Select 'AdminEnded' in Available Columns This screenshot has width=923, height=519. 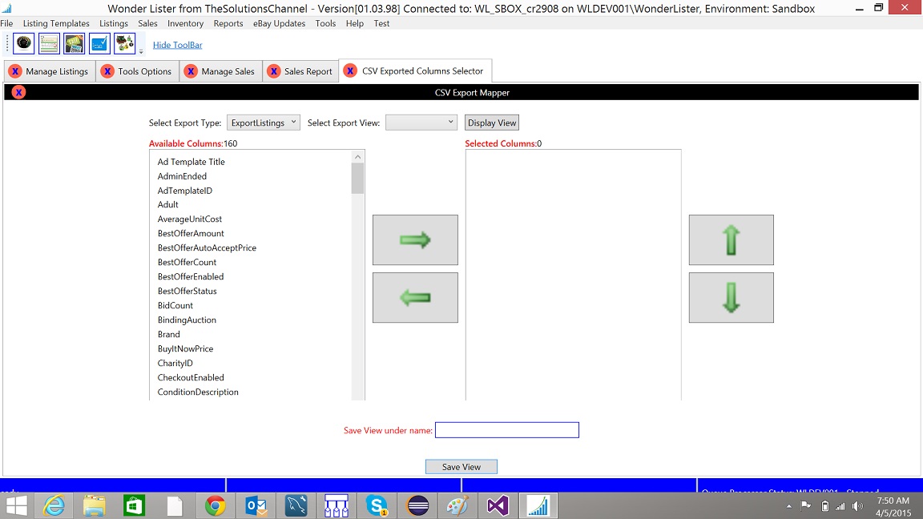(x=182, y=176)
